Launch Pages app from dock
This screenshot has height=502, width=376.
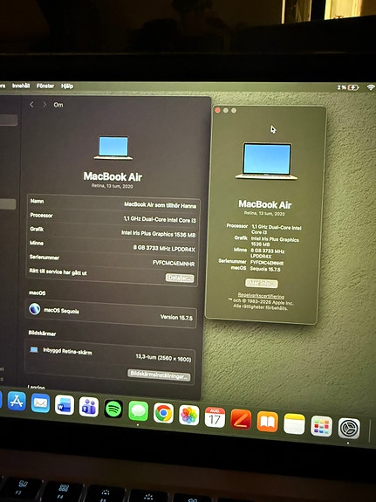pyautogui.click(x=241, y=419)
